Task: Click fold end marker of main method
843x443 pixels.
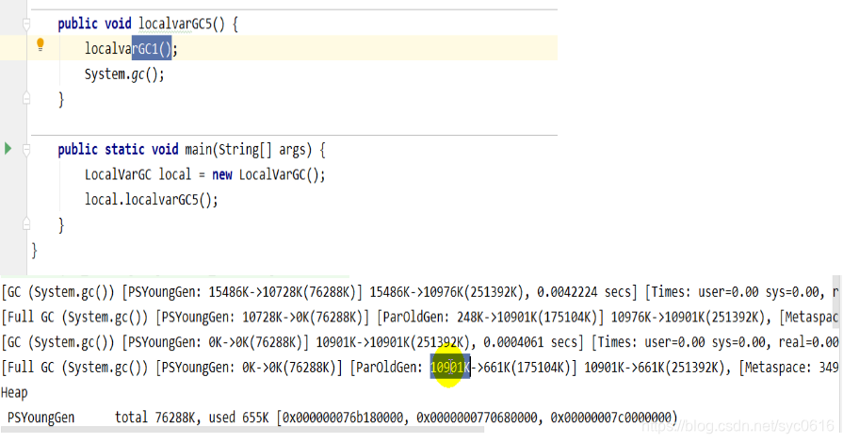Action: coord(26,224)
